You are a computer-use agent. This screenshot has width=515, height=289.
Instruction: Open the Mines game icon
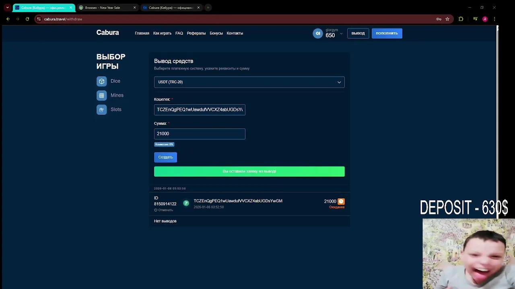102,95
